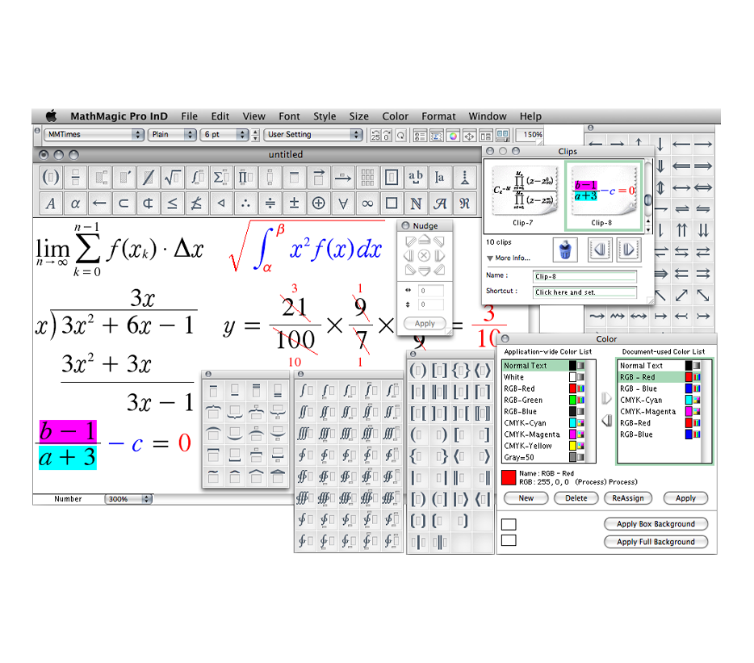This screenshot has width=754, height=663.
Task: Open the Format menu
Action: [438, 116]
